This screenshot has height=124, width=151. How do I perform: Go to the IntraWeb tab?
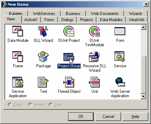[137, 20]
